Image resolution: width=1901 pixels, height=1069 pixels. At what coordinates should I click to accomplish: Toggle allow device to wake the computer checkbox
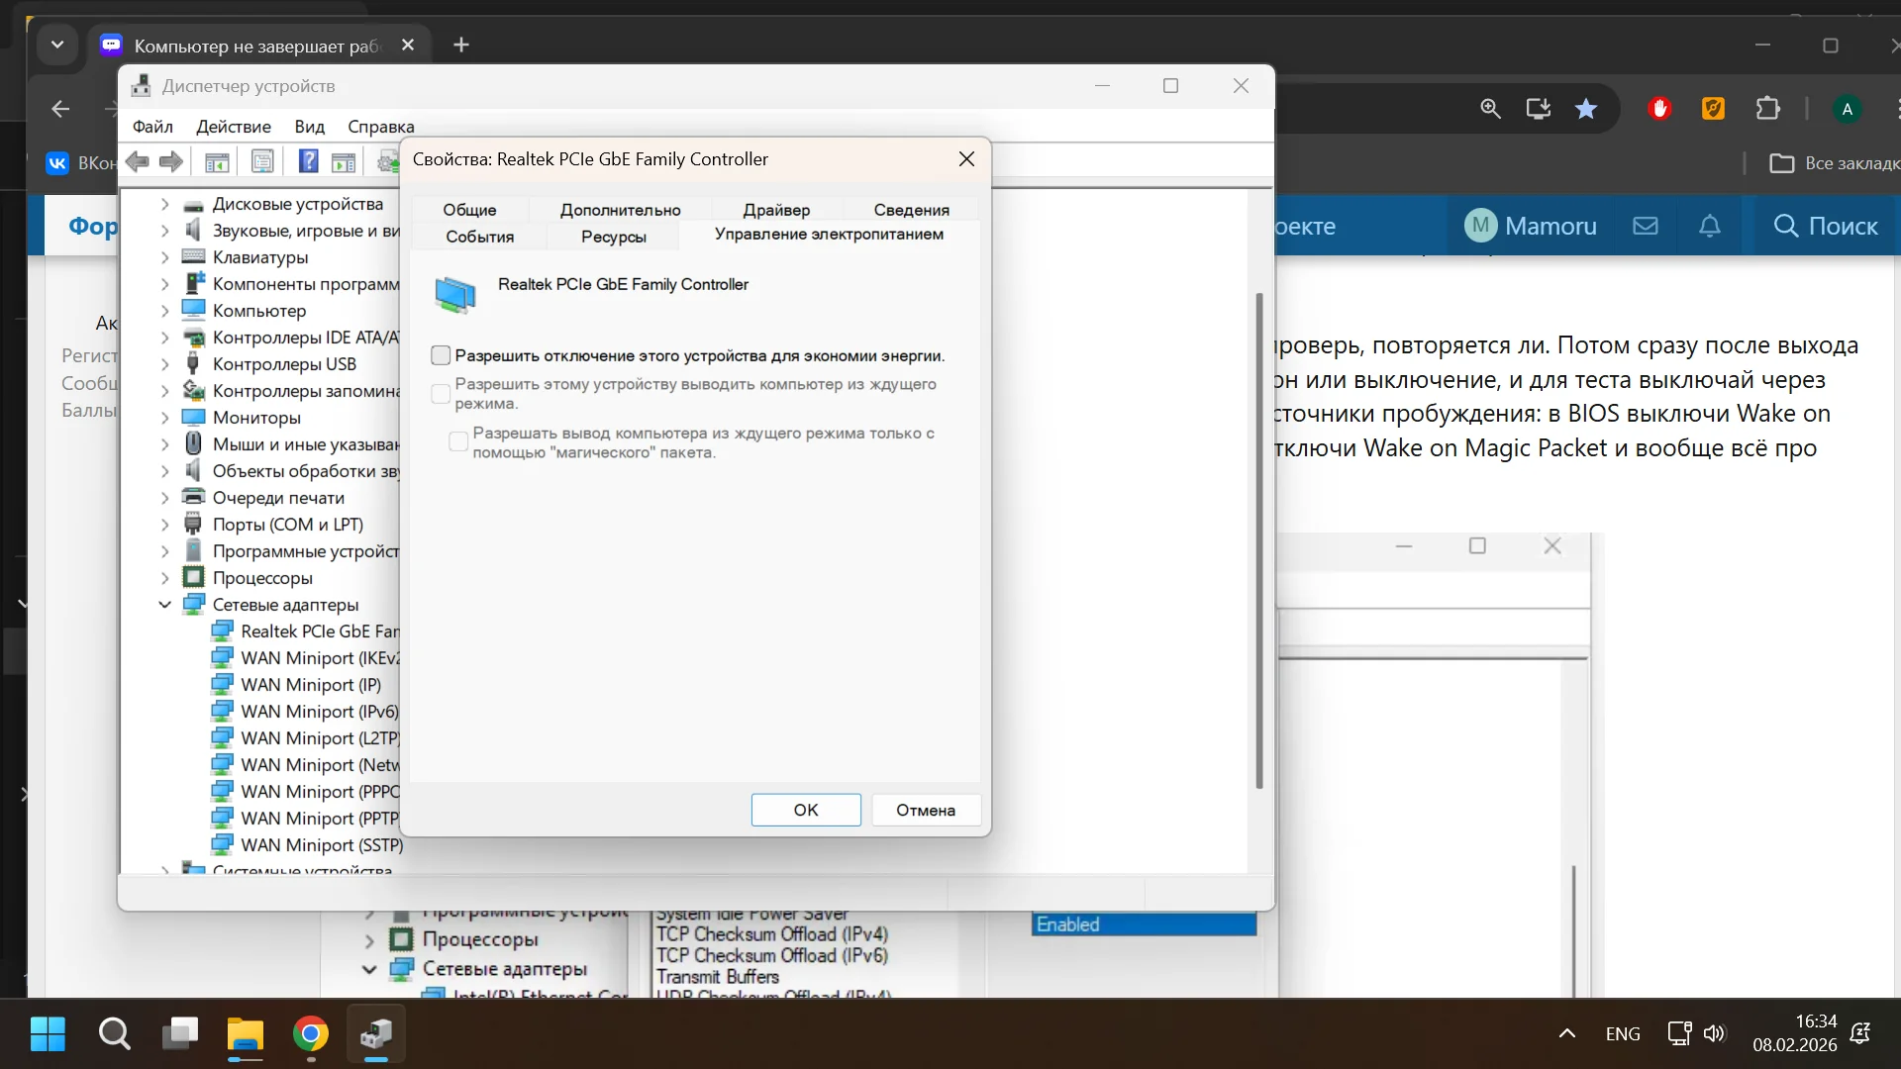441,393
